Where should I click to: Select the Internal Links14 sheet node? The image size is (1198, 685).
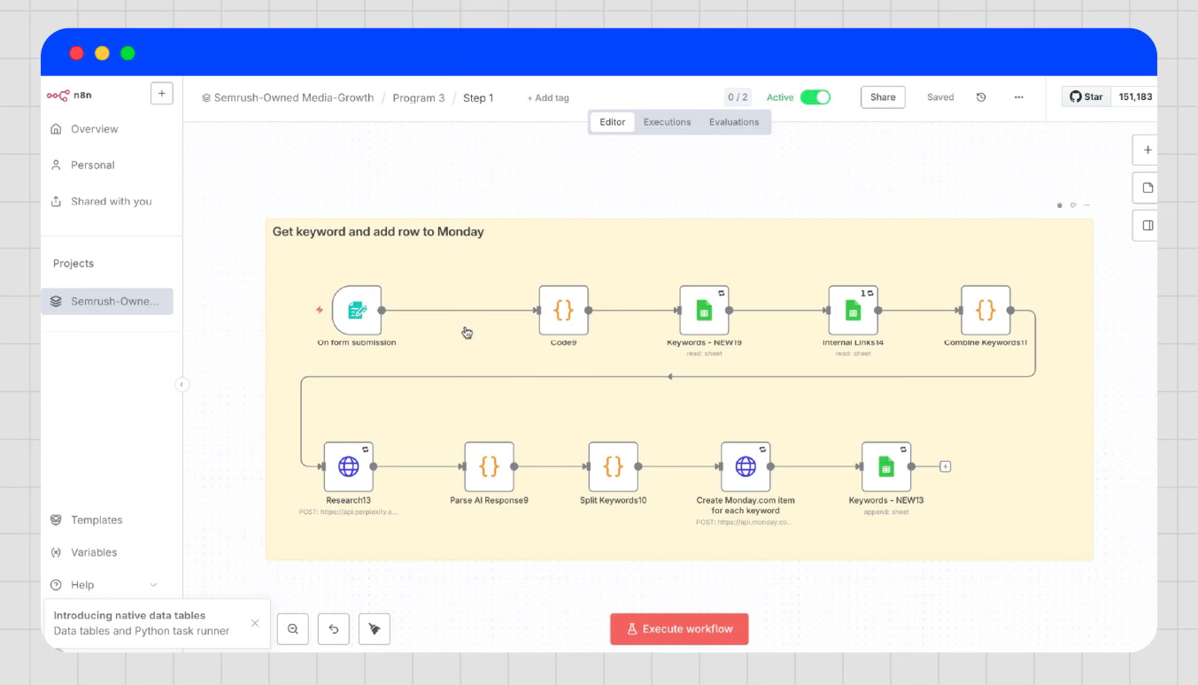click(853, 311)
